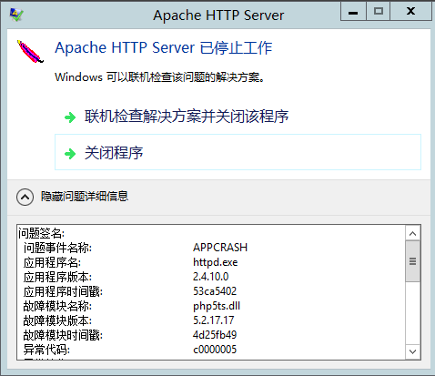Click the 问题事件名称: label
This screenshot has width=435, height=376.
(57, 248)
